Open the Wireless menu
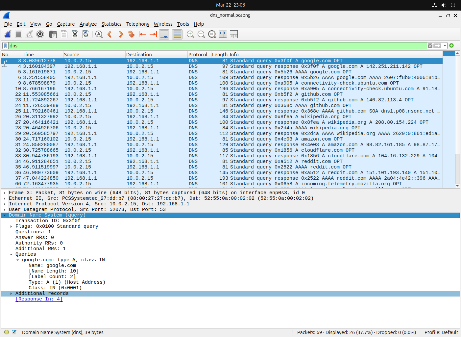The height and width of the screenshot is (337, 461). [x=163, y=24]
